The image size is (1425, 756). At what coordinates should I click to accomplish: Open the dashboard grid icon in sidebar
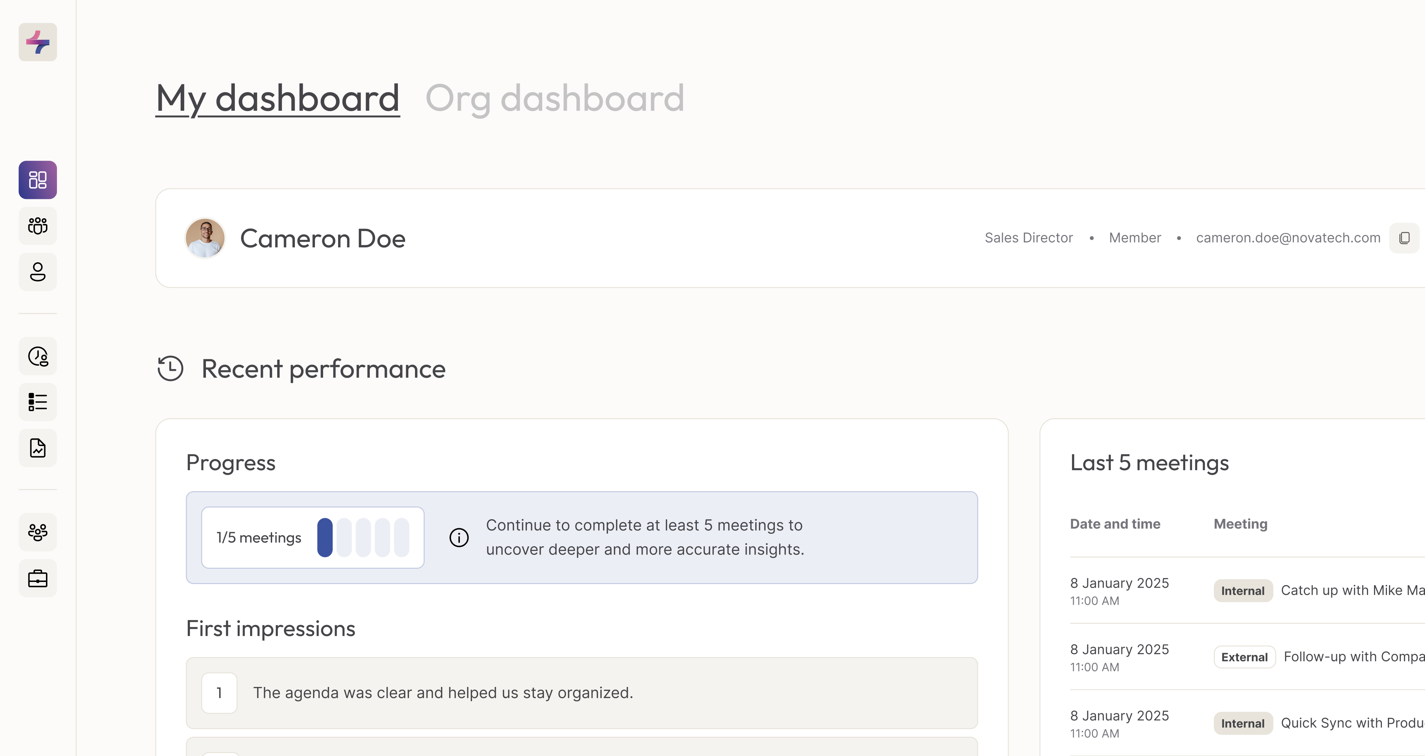pyautogui.click(x=38, y=180)
